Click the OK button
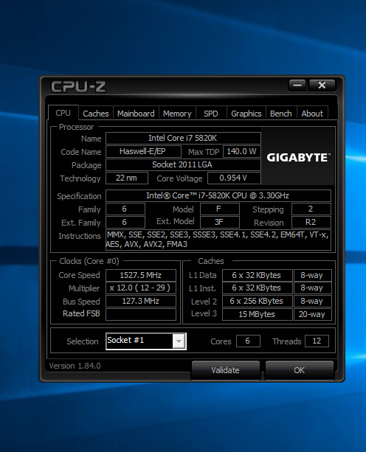Viewport: 366px width, 452px height. click(299, 370)
